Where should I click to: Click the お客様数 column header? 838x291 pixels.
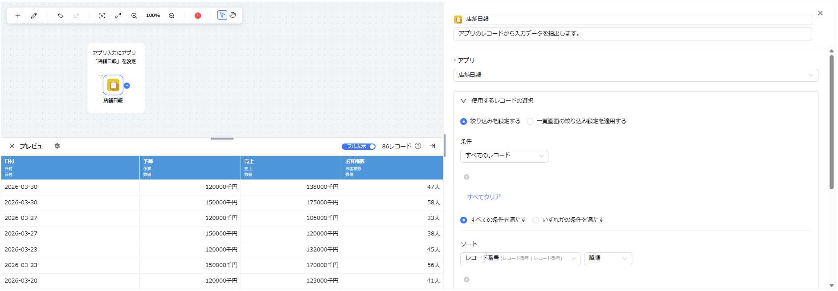(392, 167)
